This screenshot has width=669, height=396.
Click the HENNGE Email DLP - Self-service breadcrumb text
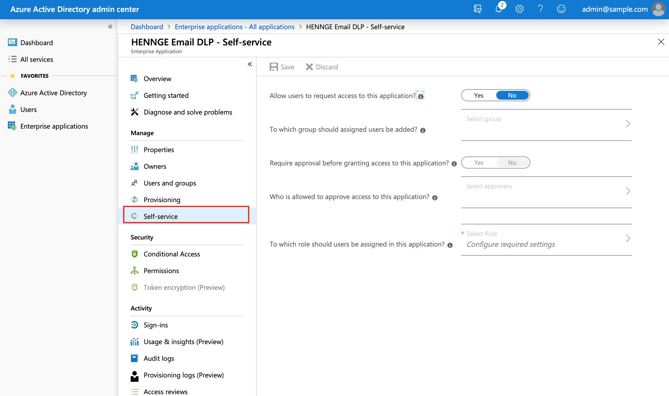point(355,27)
